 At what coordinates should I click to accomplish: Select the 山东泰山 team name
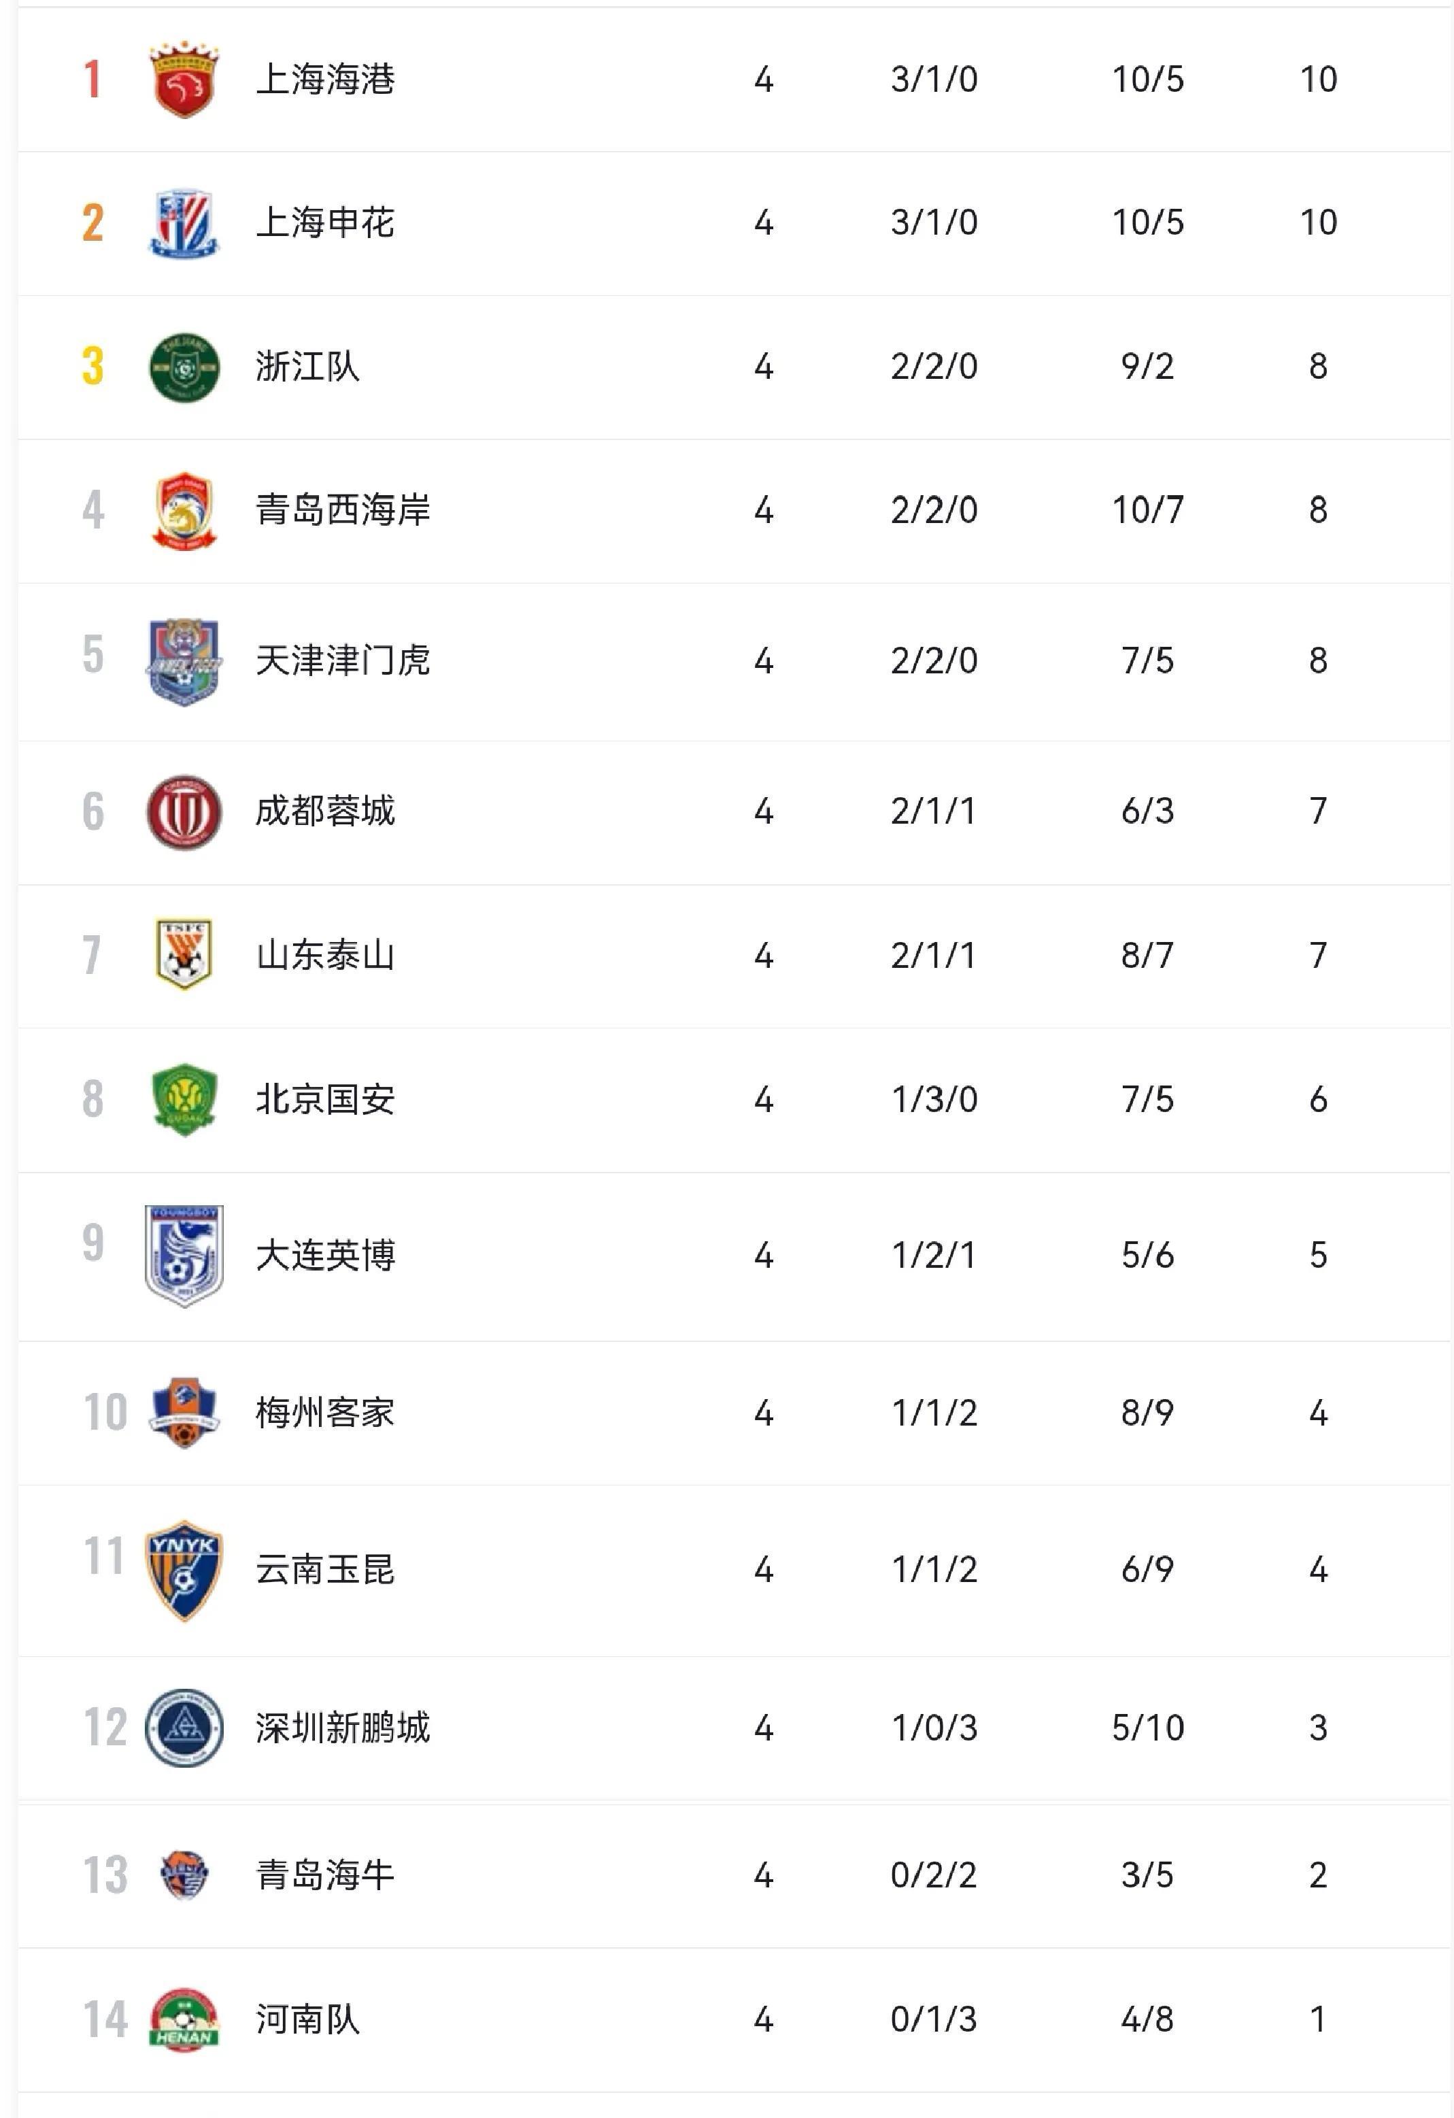pyautogui.click(x=324, y=955)
